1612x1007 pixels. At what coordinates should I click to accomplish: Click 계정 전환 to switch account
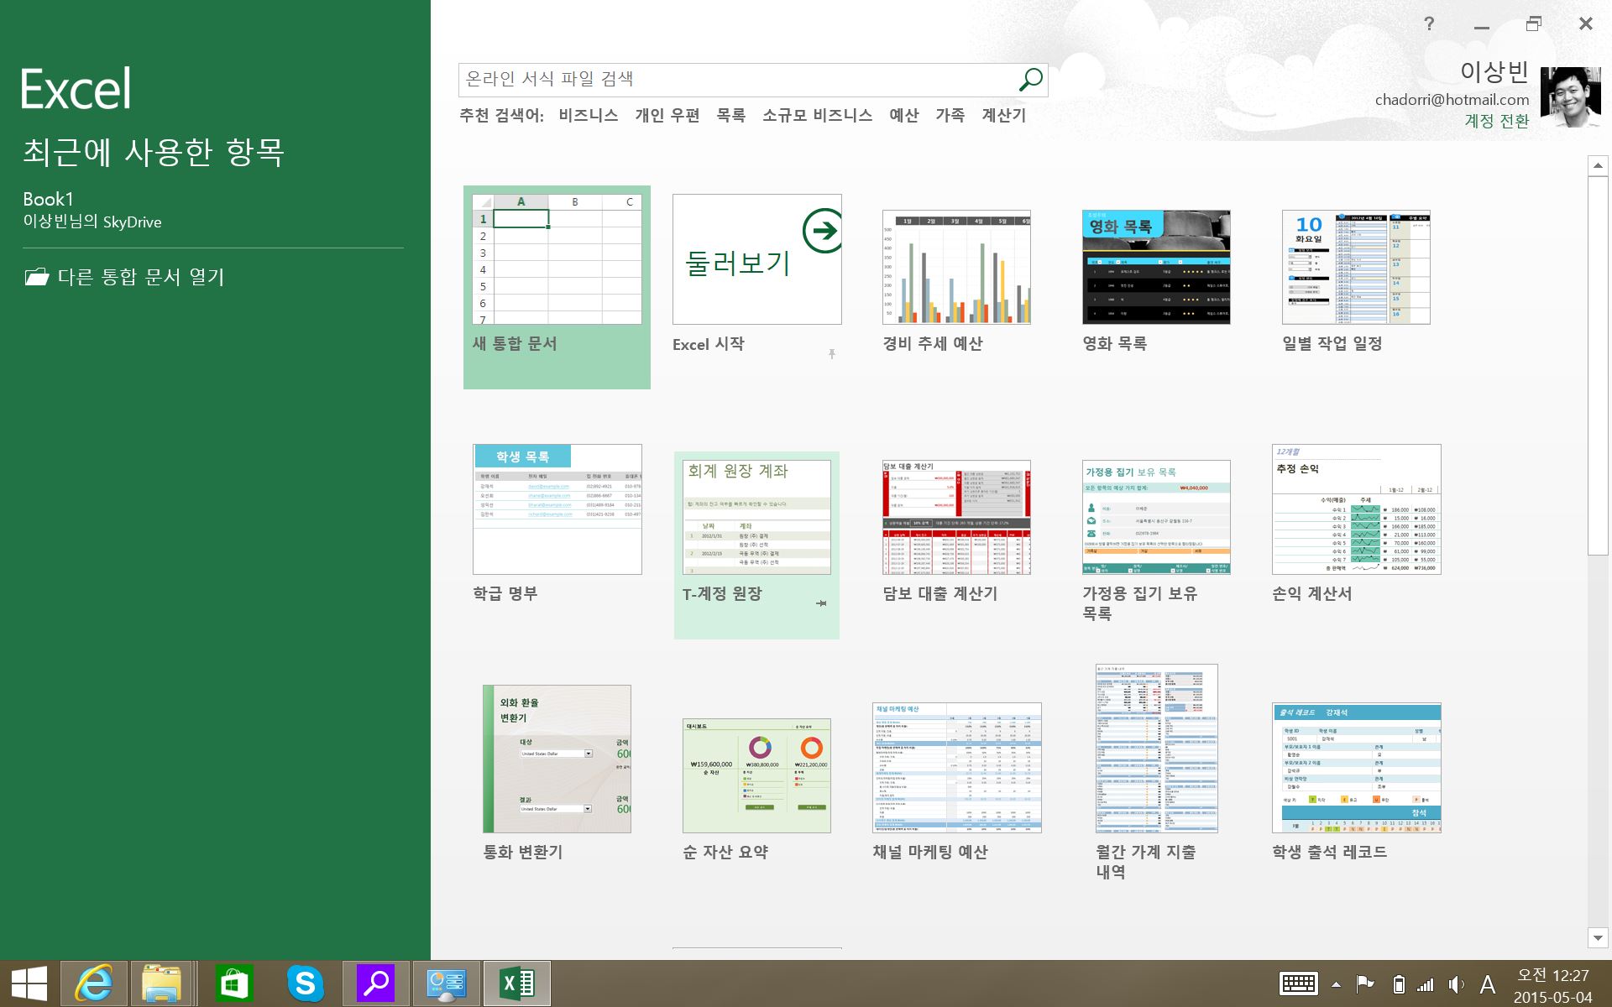1497,121
